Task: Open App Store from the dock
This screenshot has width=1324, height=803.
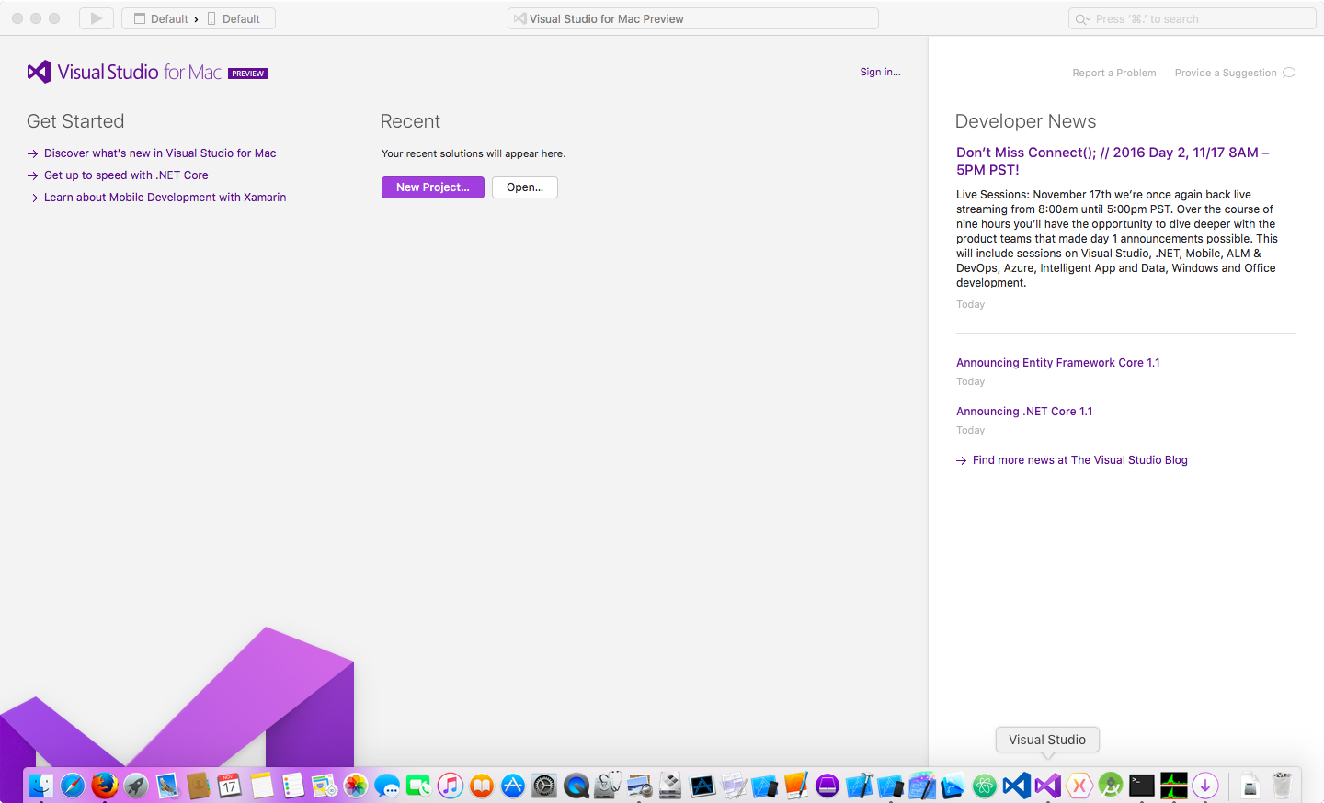Action: [x=513, y=786]
